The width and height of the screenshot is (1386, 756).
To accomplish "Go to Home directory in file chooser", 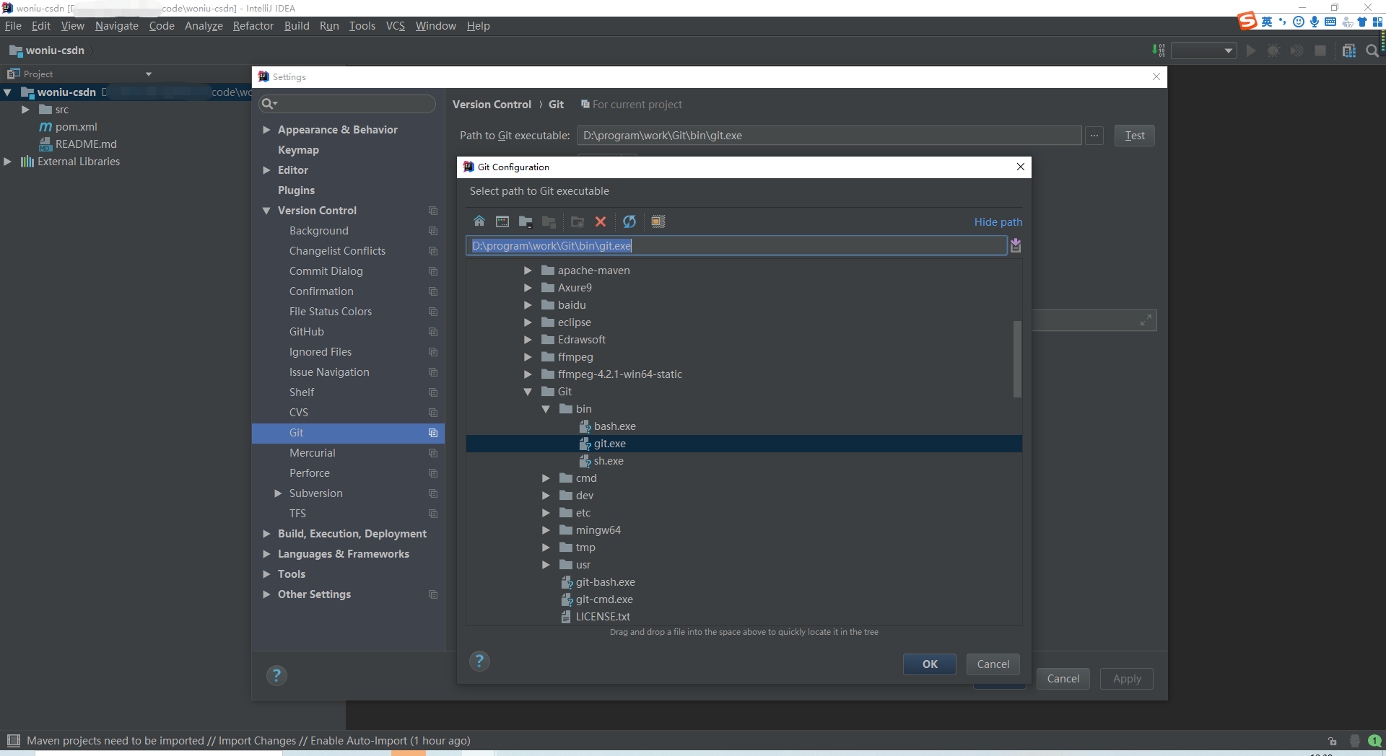I will (x=479, y=221).
